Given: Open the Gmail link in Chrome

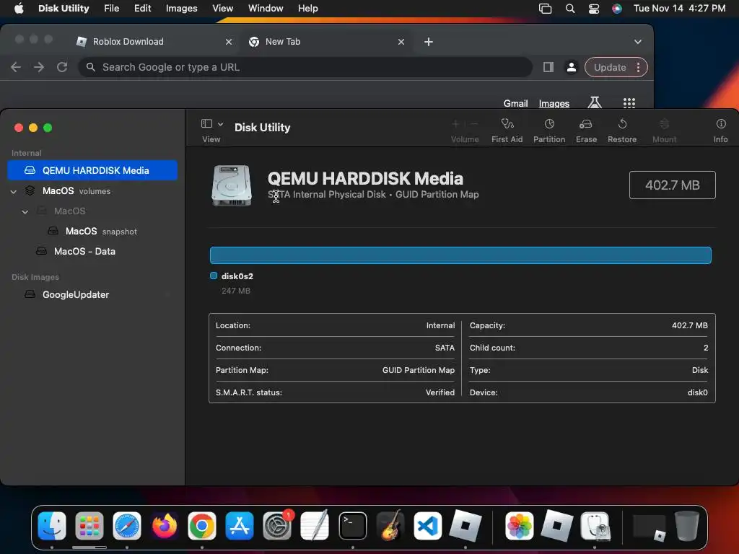Looking at the screenshot, I should coord(515,103).
